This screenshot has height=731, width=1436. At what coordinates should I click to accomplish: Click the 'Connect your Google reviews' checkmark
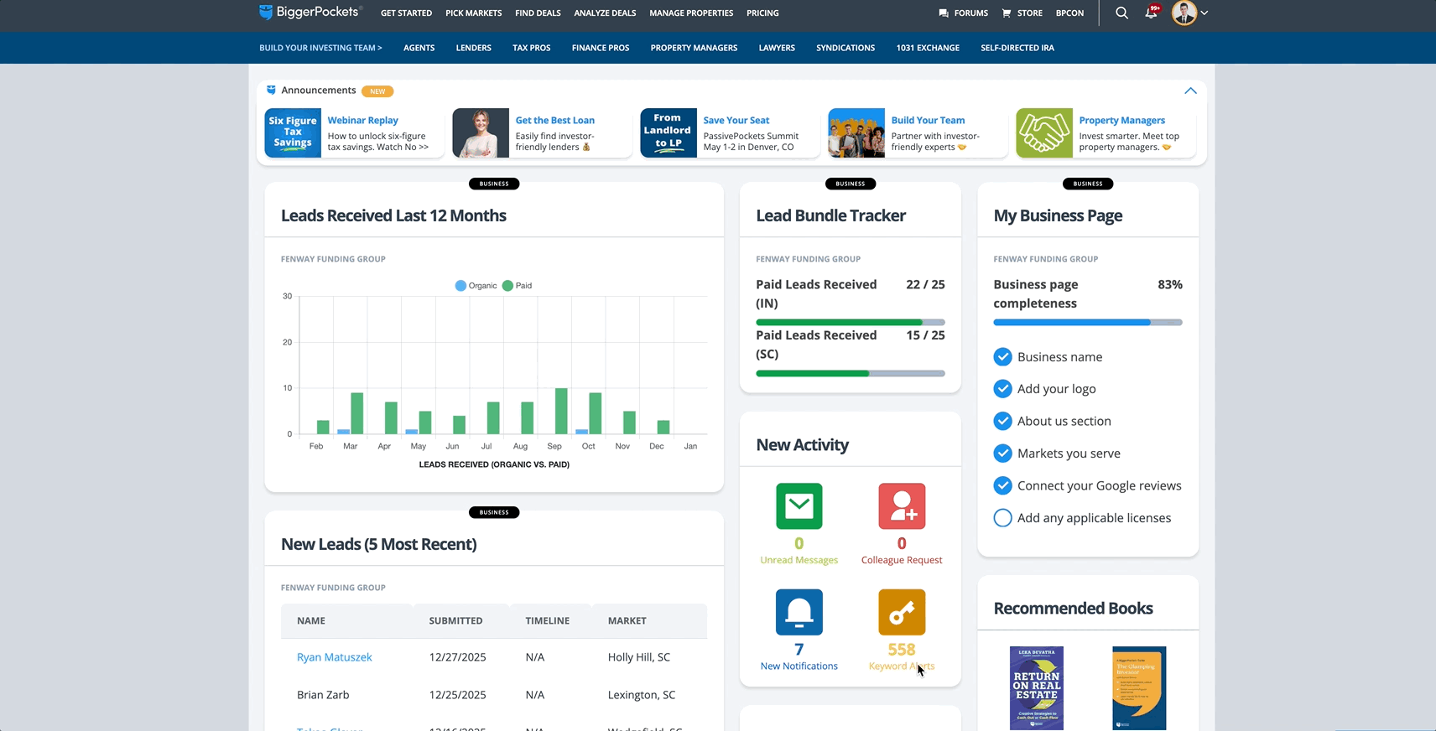tap(1002, 485)
